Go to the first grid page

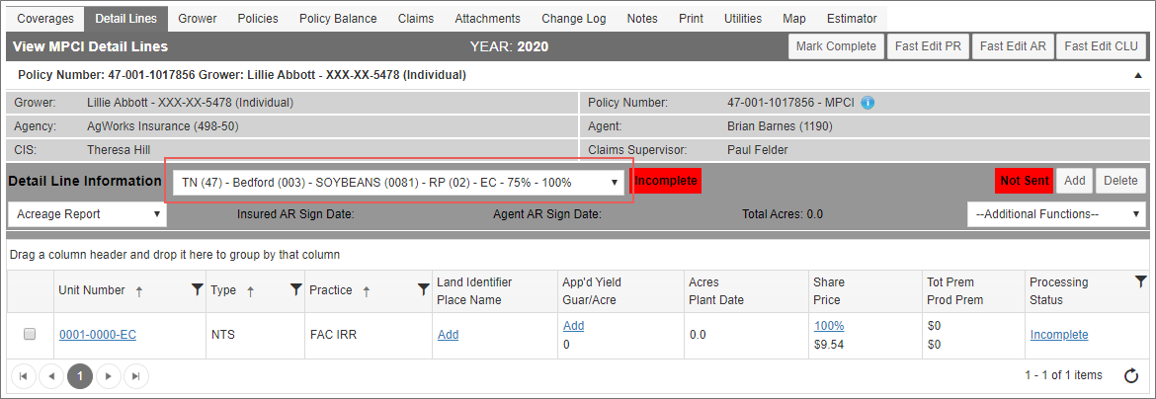[x=24, y=376]
